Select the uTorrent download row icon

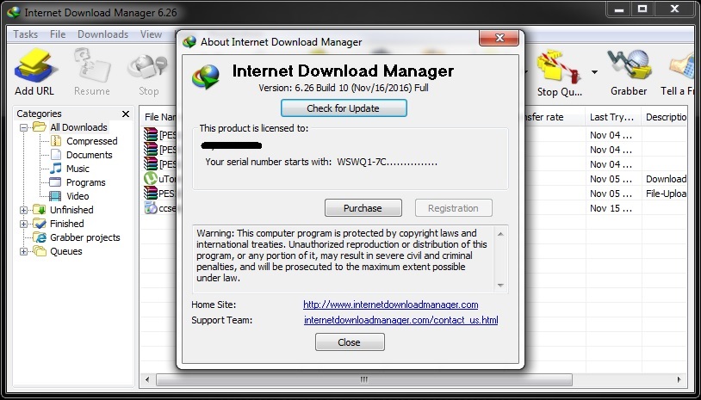tap(150, 179)
